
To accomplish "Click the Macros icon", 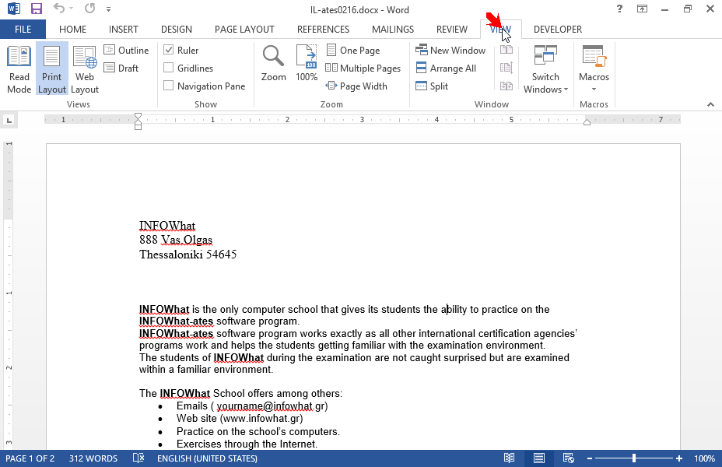I will coord(594,55).
